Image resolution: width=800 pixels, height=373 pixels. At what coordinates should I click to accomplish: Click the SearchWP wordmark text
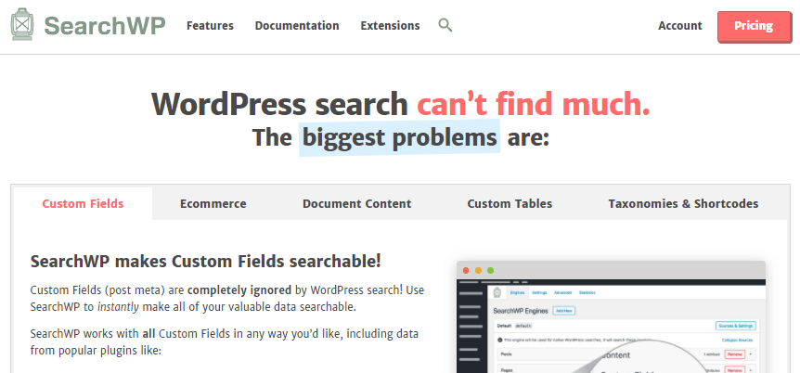tap(105, 25)
